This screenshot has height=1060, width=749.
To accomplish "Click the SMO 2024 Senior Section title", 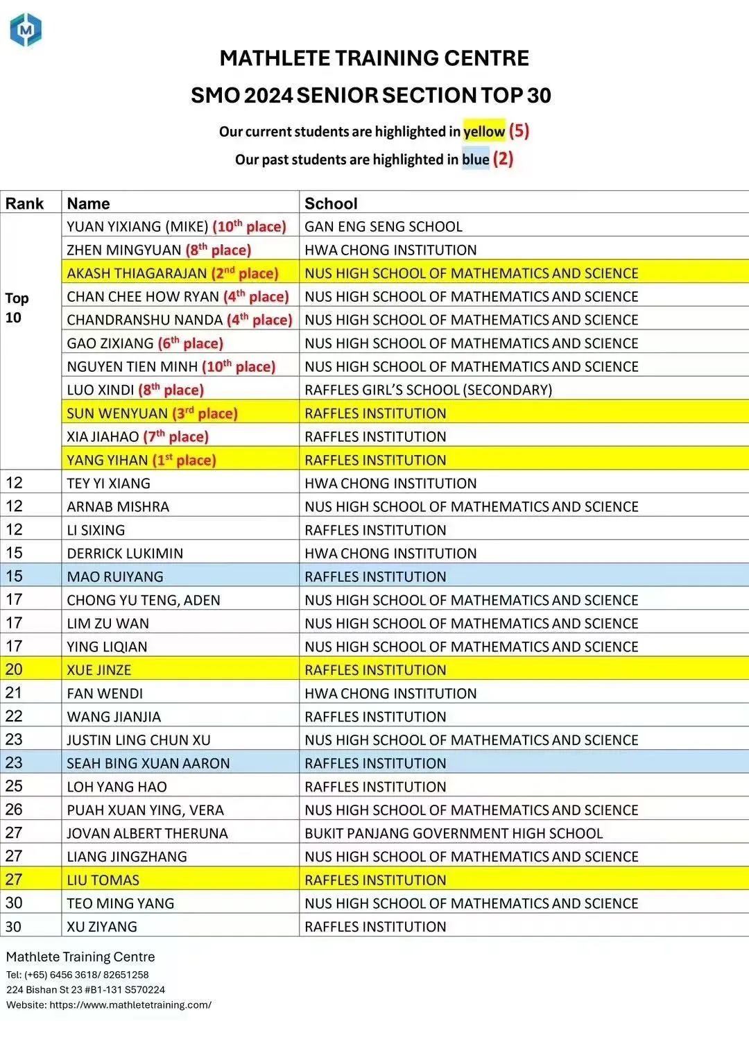I will point(371,95).
